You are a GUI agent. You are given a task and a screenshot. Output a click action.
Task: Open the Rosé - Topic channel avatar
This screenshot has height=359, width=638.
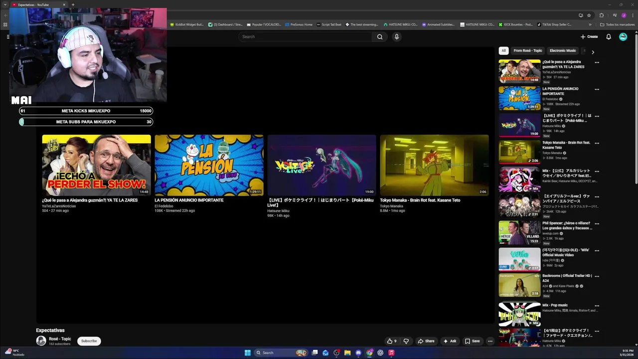tap(41, 341)
